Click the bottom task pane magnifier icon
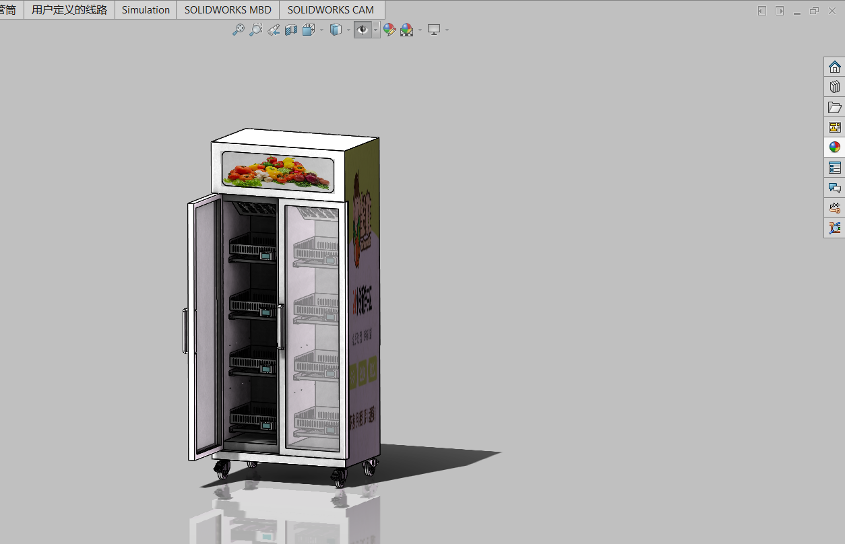This screenshot has width=845, height=544. [835, 228]
